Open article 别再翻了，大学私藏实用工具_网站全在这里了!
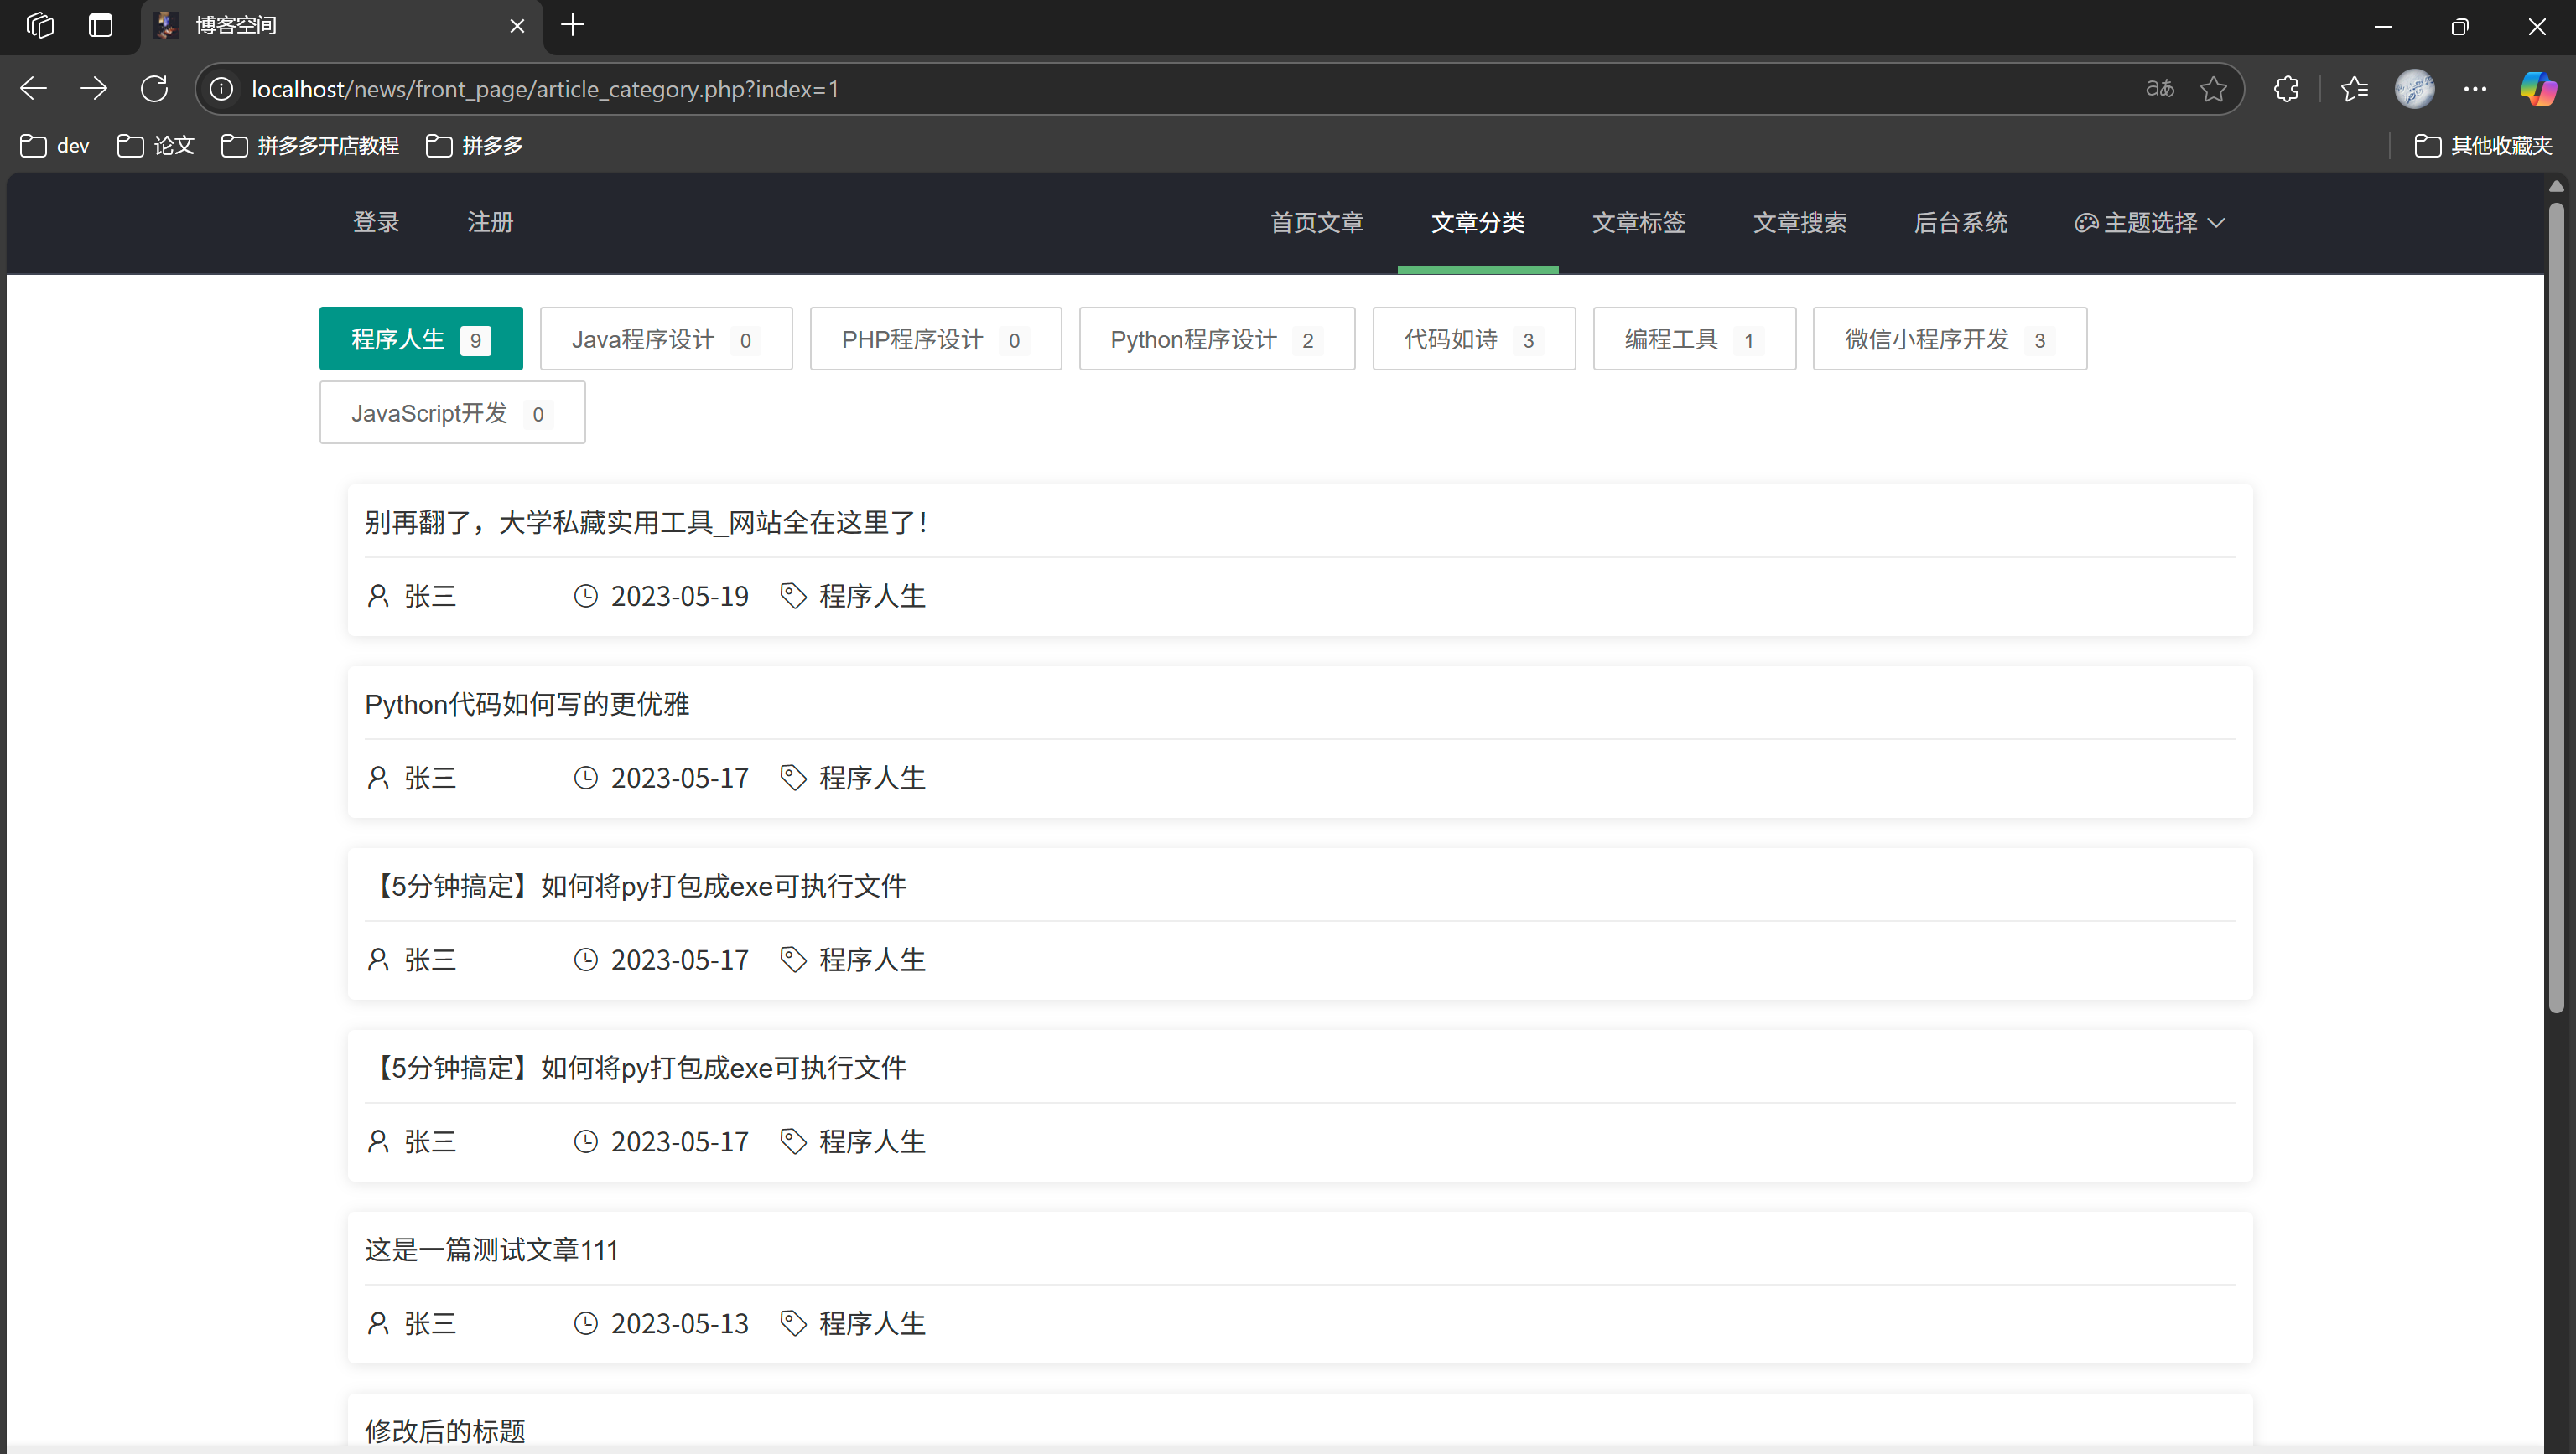 click(x=647, y=523)
